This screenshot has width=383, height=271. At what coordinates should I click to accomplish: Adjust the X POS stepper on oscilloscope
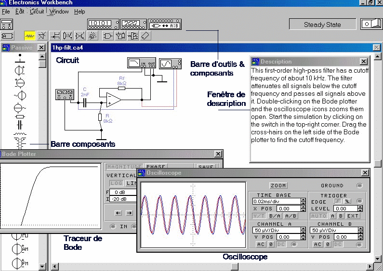(x=303, y=208)
